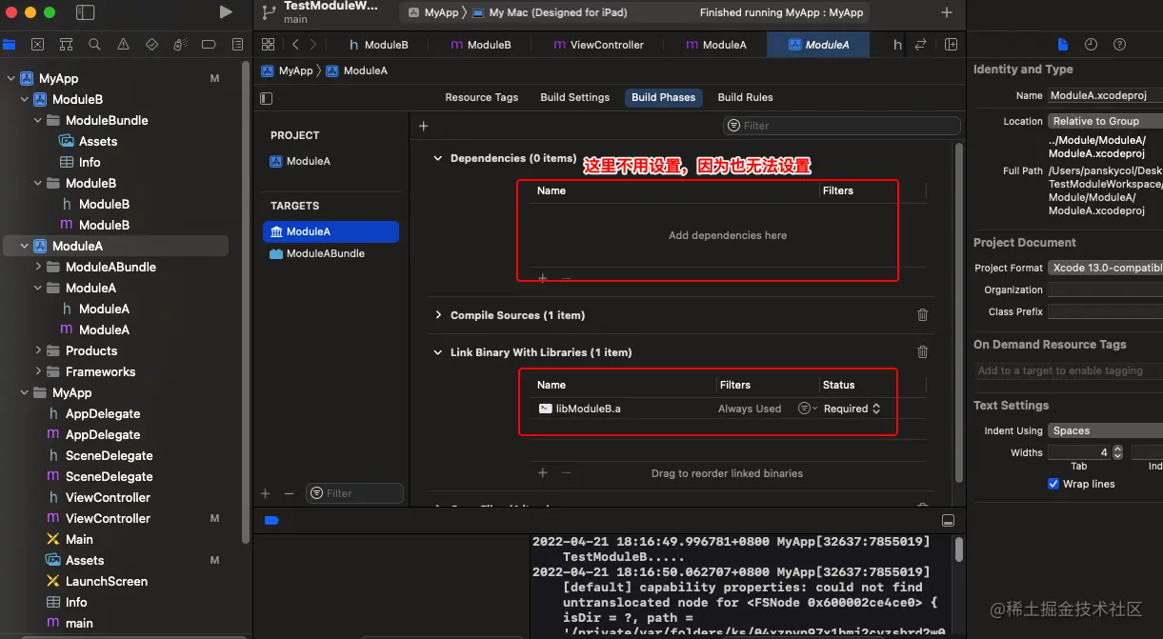Delete the Compile Sources phase via trash
The image size is (1163, 639).
pos(922,315)
